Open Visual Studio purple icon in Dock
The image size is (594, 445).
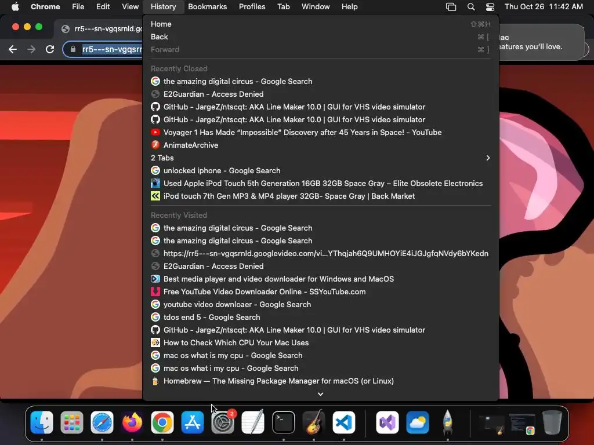point(387,422)
